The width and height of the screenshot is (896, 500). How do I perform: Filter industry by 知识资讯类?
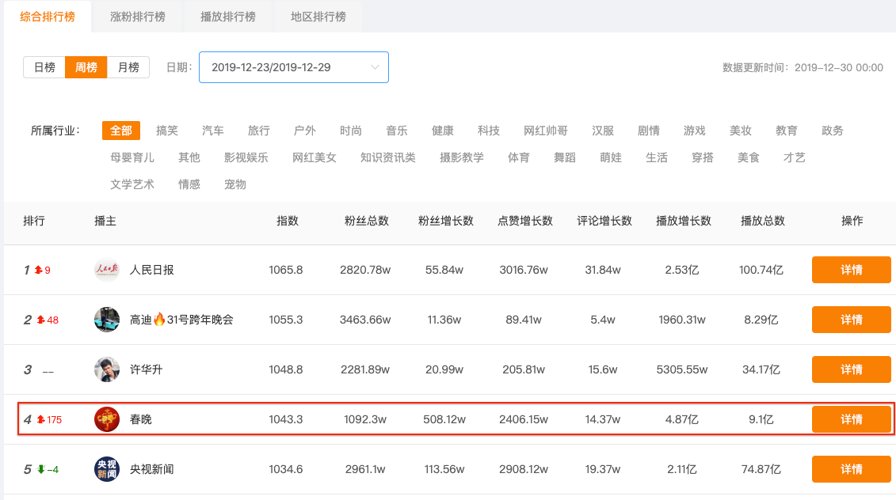tap(388, 157)
